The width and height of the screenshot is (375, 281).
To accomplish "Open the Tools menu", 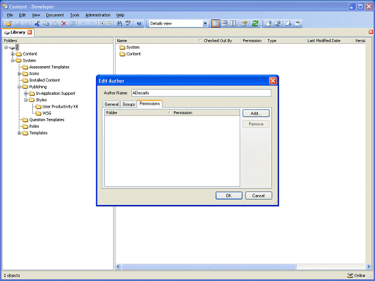I will (x=74, y=15).
